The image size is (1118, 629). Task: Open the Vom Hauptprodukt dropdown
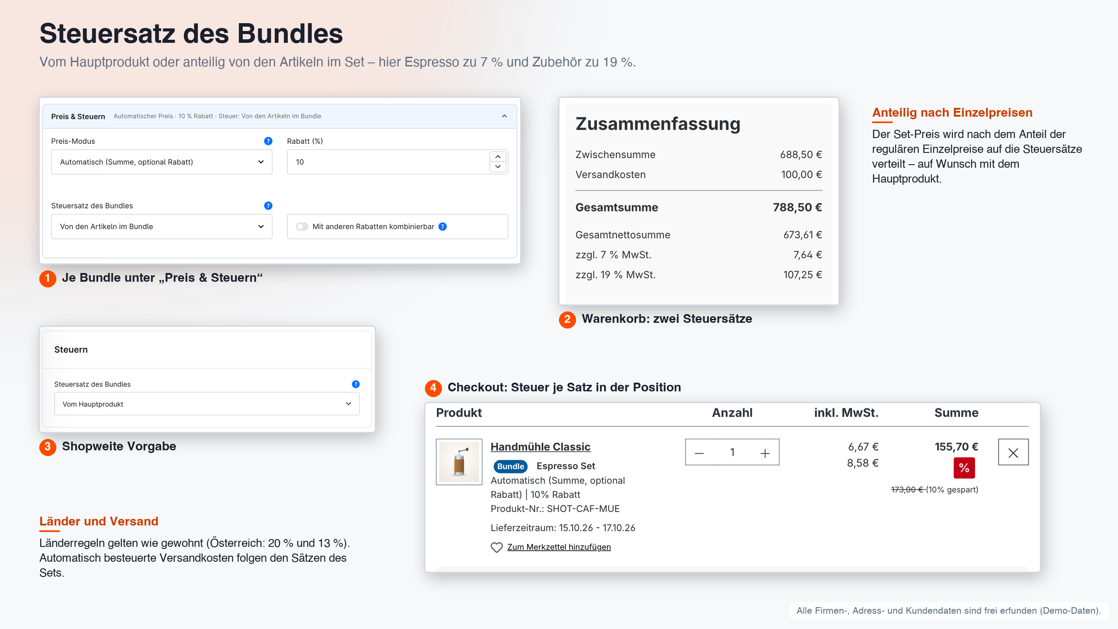tap(207, 404)
